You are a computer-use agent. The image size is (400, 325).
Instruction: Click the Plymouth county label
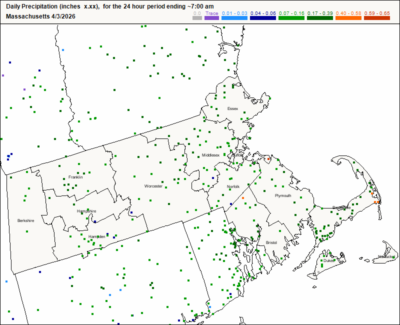point(283,195)
